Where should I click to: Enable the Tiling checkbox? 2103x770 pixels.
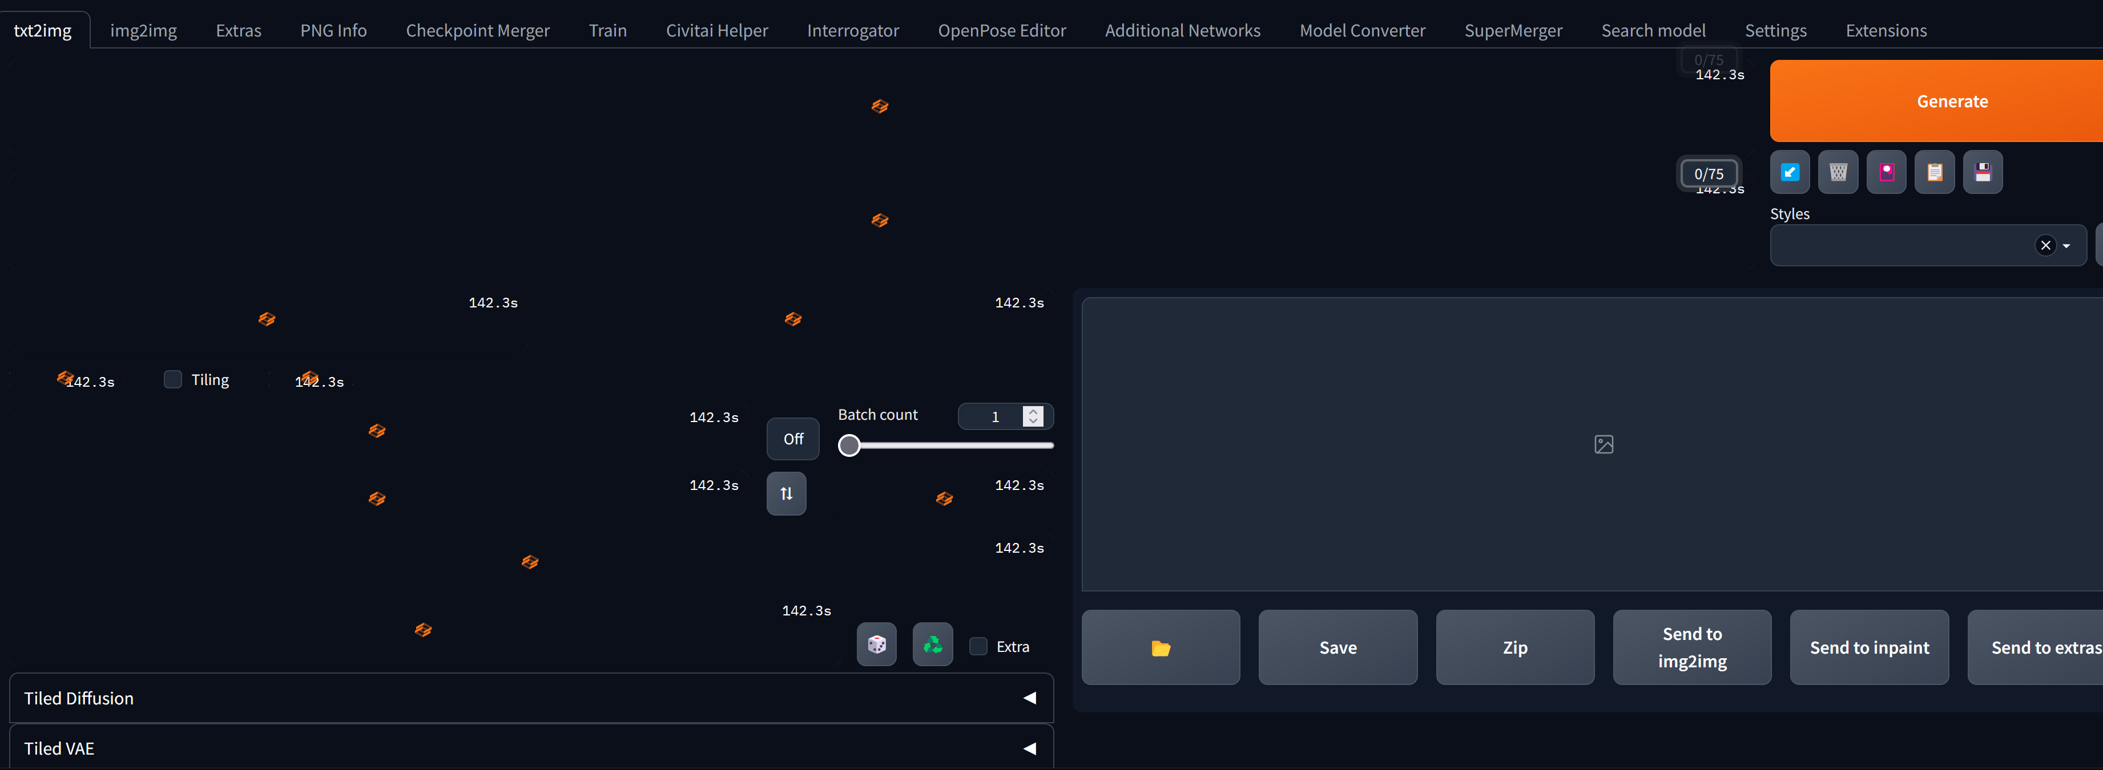click(x=173, y=379)
